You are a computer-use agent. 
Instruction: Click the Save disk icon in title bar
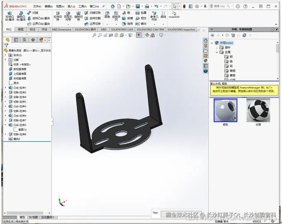[138, 7]
